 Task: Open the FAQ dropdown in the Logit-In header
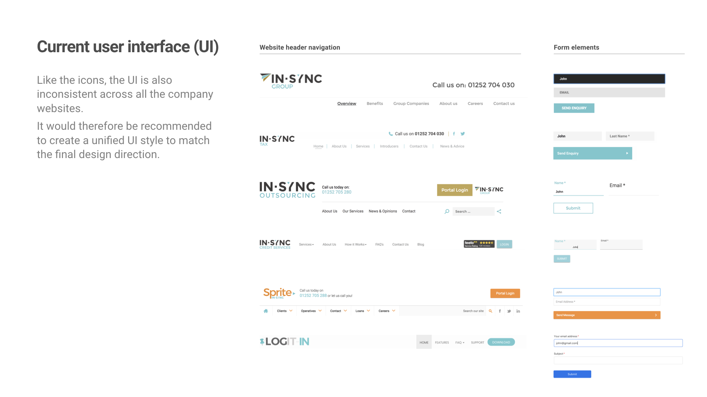click(460, 342)
